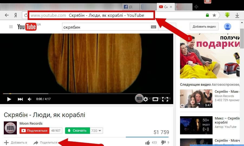Click the green download-arrow extension icon

click(x=227, y=15)
